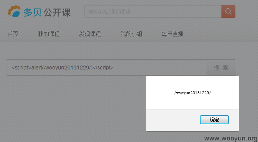Focus the top course search field

[153, 12]
